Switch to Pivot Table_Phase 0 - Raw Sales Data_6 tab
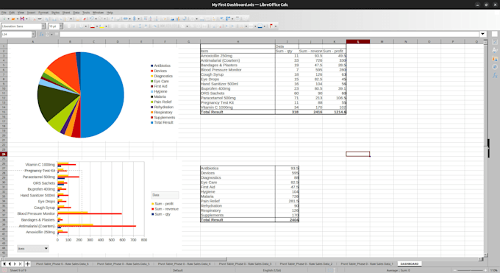Image resolution: width=500 pixels, height=273 pixels. (63, 263)
